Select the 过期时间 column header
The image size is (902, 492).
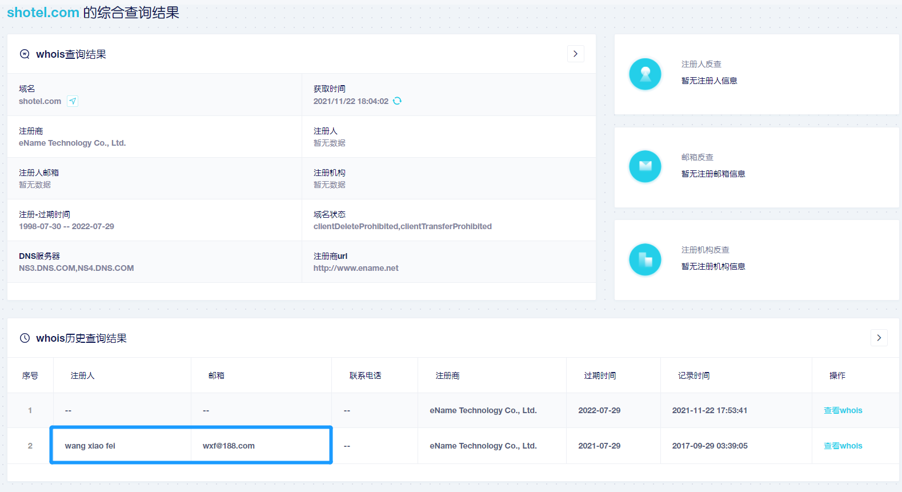pyautogui.click(x=600, y=375)
